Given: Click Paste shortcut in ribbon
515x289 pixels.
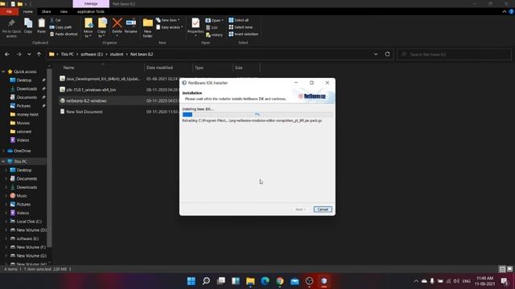Looking at the screenshot, I should [x=64, y=34].
